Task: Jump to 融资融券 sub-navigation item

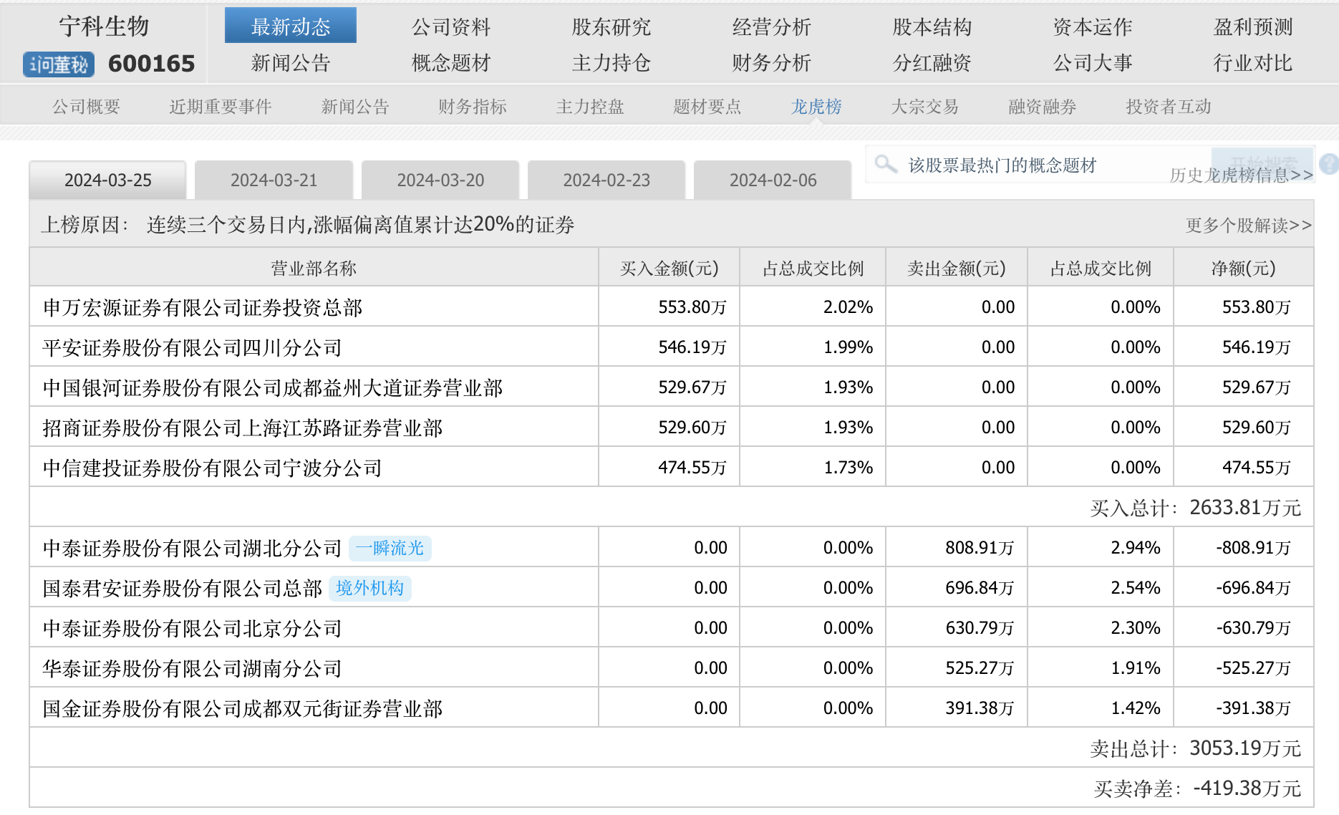Action: click(1042, 107)
